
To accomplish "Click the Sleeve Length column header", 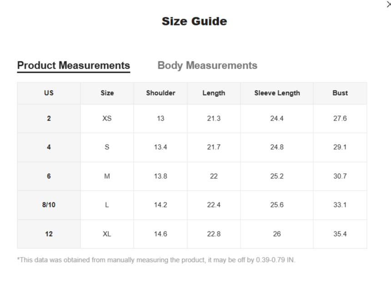I will pyautogui.click(x=277, y=93).
